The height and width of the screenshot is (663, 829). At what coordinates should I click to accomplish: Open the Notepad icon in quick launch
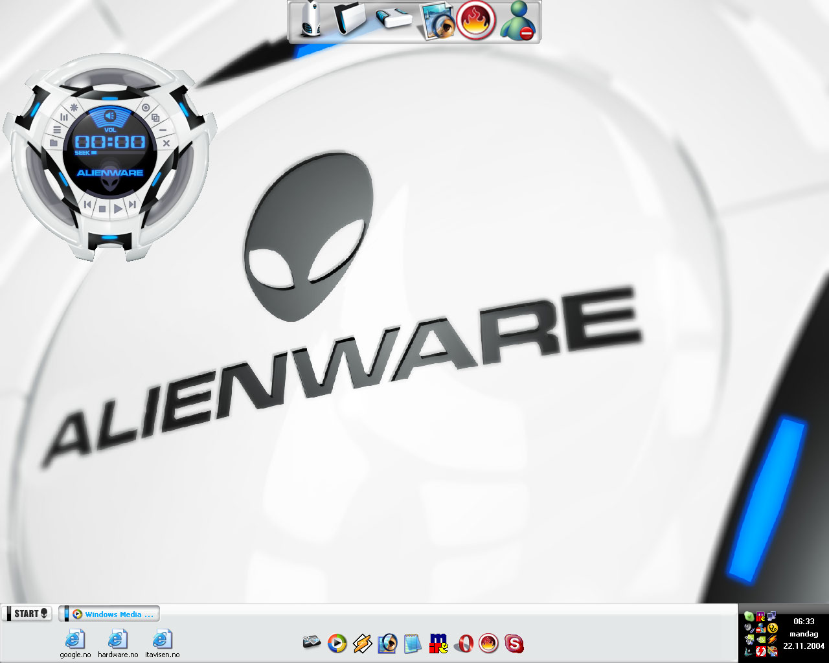coord(413,644)
